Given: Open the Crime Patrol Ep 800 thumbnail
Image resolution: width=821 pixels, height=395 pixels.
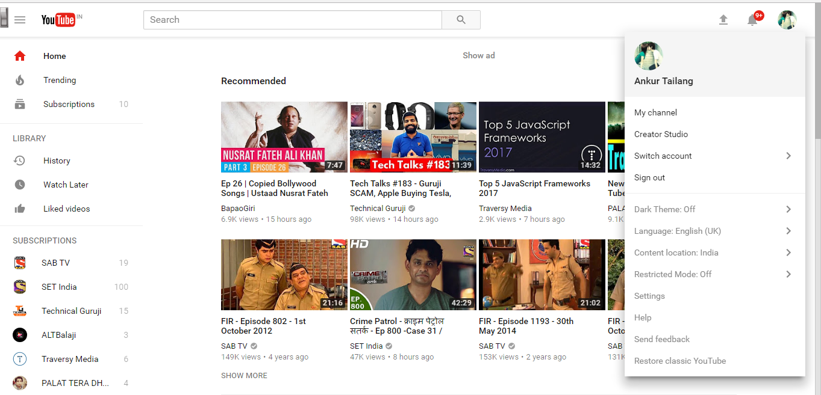Looking at the screenshot, I should [413, 275].
